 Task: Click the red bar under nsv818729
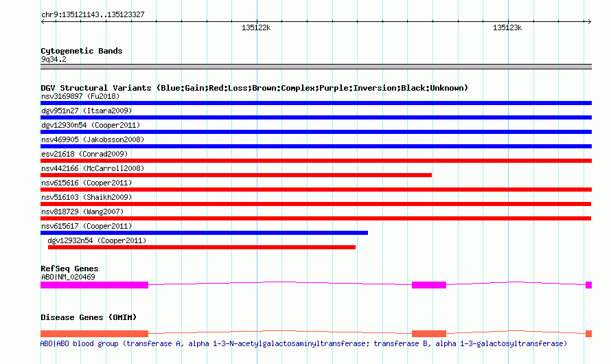316,218
